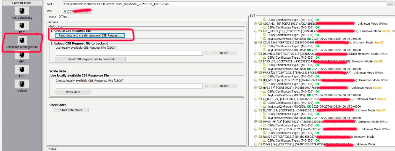Select KeyLists/KeyPacks row under IB_VIP

coord(312,118)
